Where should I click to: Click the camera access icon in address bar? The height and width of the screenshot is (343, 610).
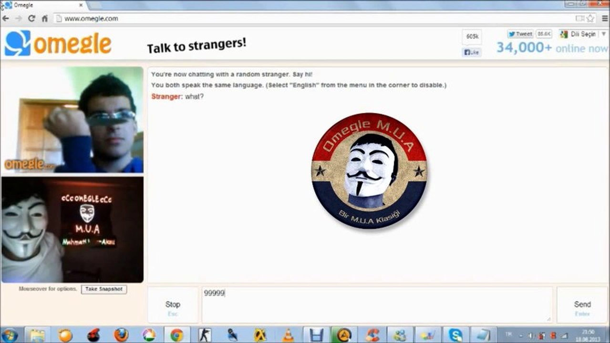tap(580, 19)
